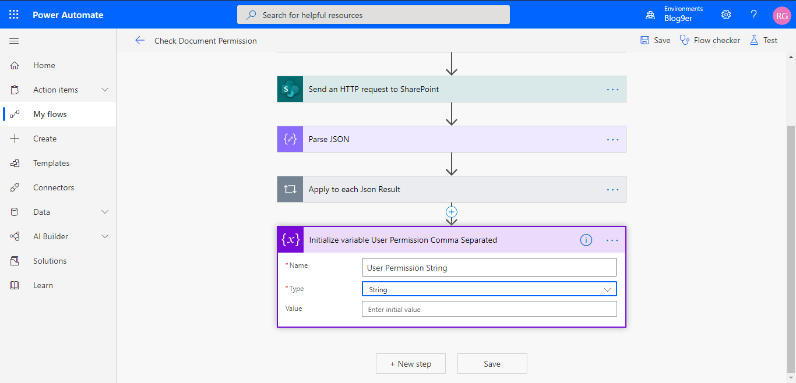The image size is (796, 383).
Task: Open the Environments selector globe icon
Action: pos(650,16)
